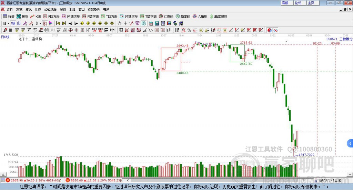Open the 9P四方形 tool
The height and width of the screenshot is (190, 353).
pos(71,17)
